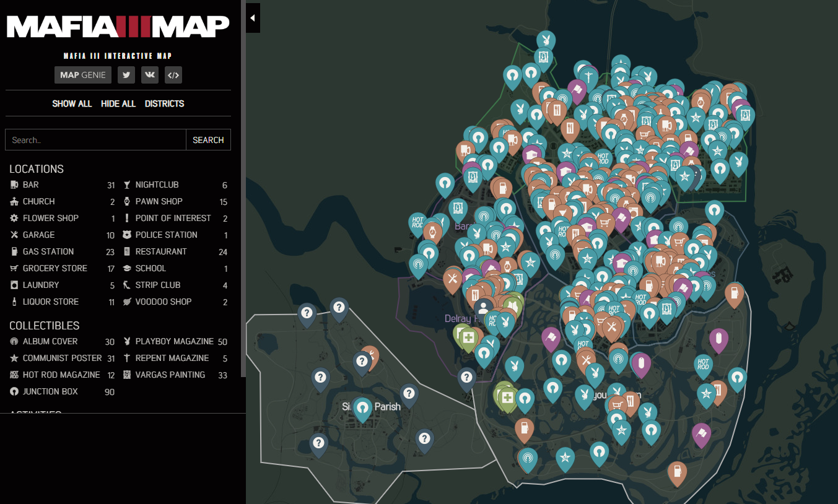Screen dimensions: 838x504
Task: Toggle Album Cover collectibles
Action: click(63, 341)
